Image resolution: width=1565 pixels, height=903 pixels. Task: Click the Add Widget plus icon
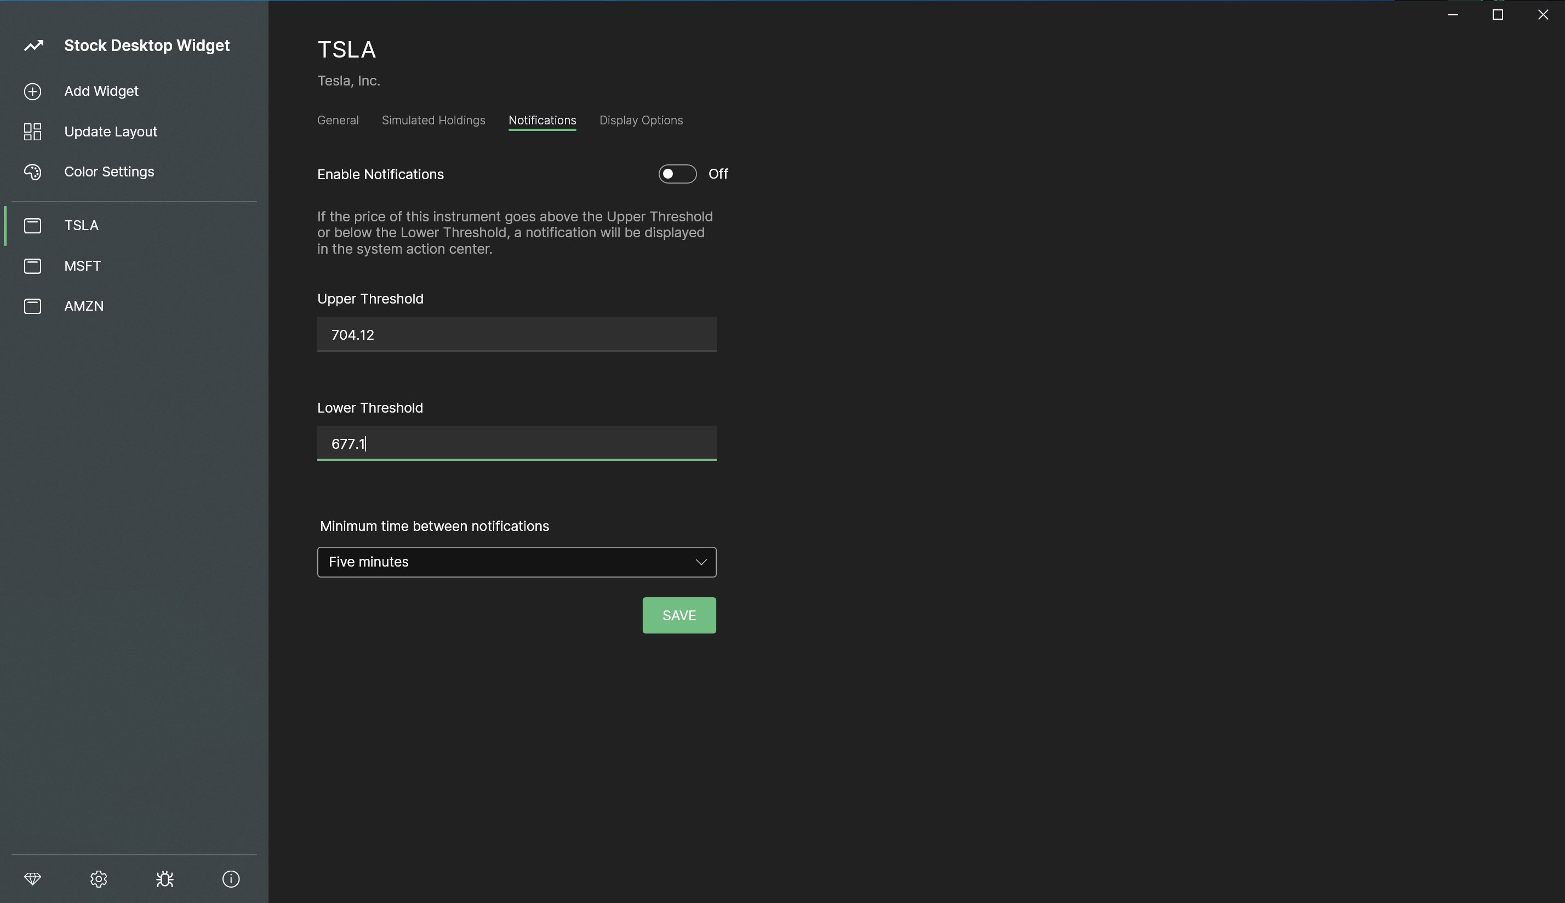[33, 92]
